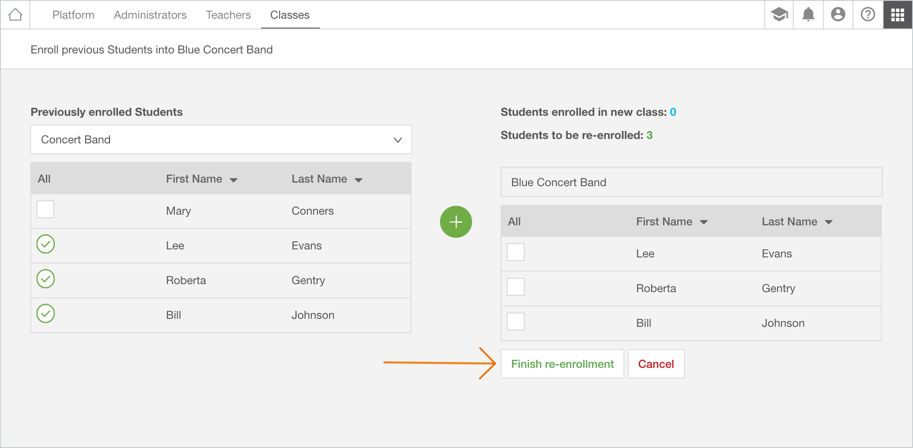
Task: Click Mary in previous students list
Action: point(179,211)
